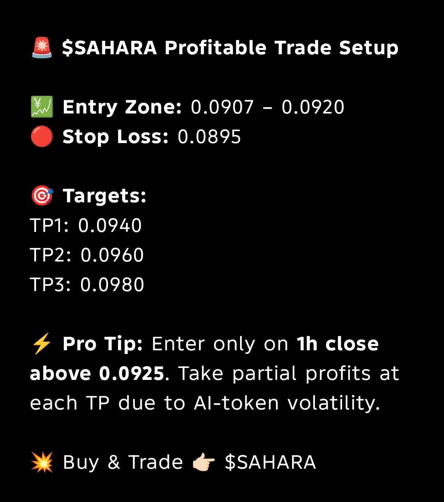Click the Targets heading text
The height and width of the screenshot is (502, 444).
(x=104, y=197)
